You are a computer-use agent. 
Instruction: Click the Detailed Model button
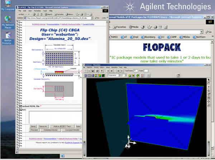click(x=51, y=130)
